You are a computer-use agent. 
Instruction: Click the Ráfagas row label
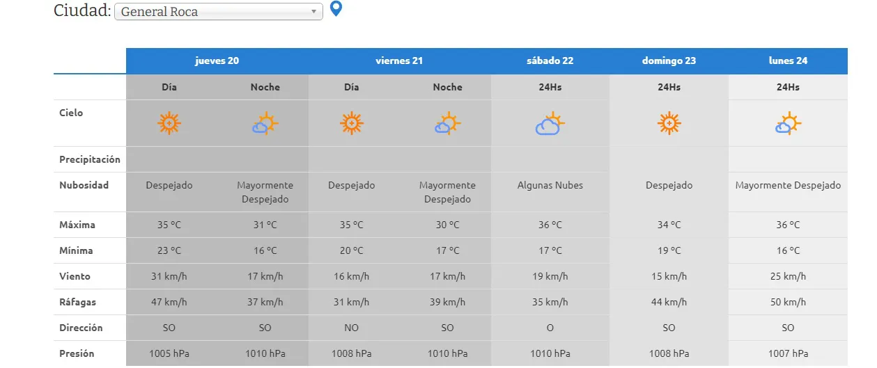coord(77,302)
